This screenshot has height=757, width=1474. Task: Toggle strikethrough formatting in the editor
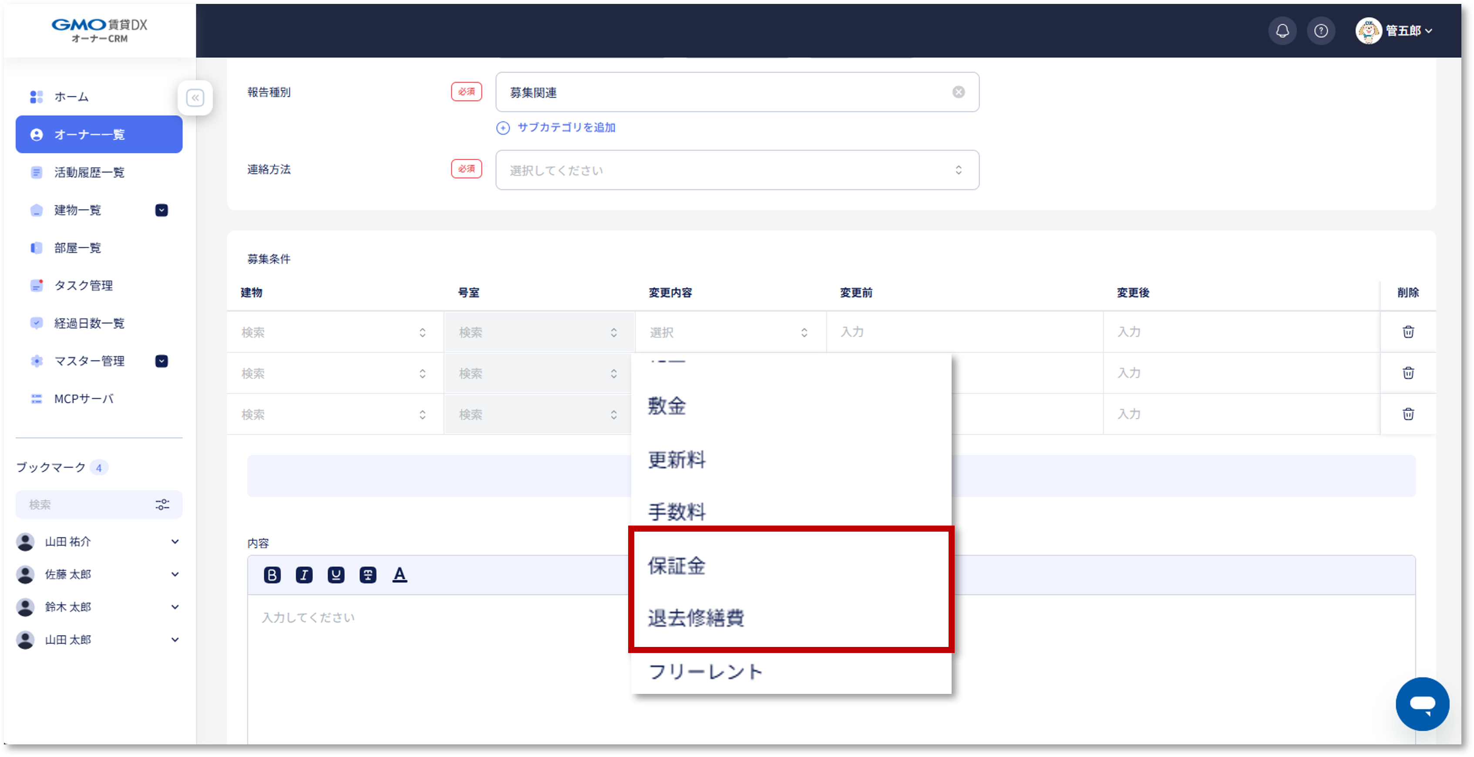pos(368,575)
